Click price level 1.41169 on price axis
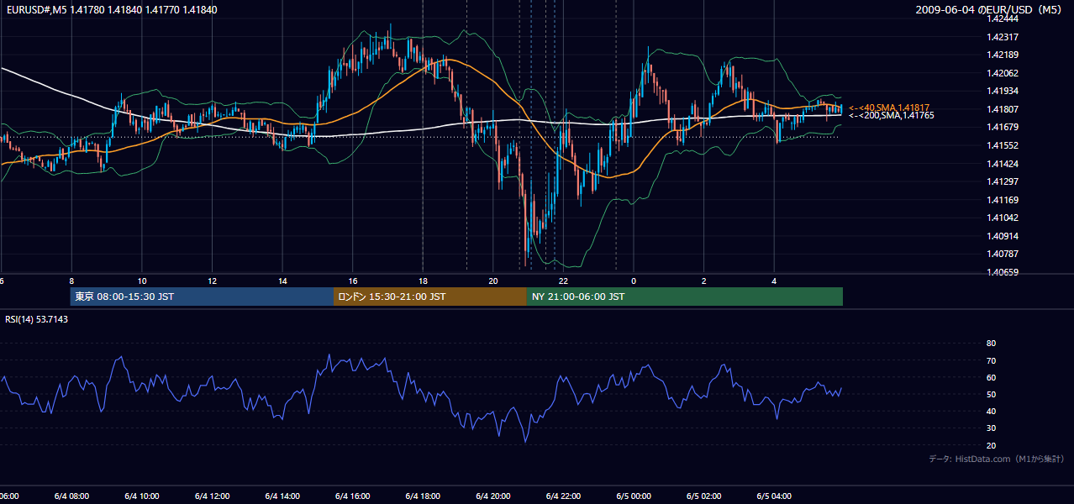 (x=1004, y=200)
